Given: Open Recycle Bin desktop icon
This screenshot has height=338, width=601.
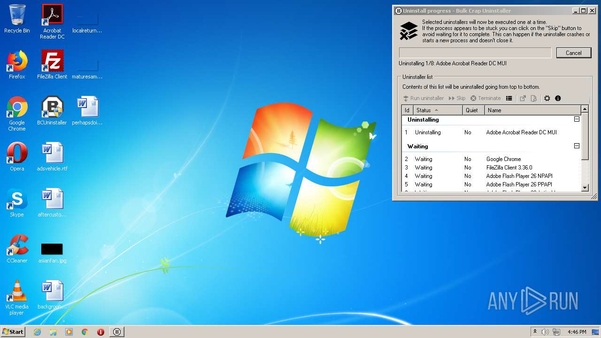Looking at the screenshot, I should 17,19.
